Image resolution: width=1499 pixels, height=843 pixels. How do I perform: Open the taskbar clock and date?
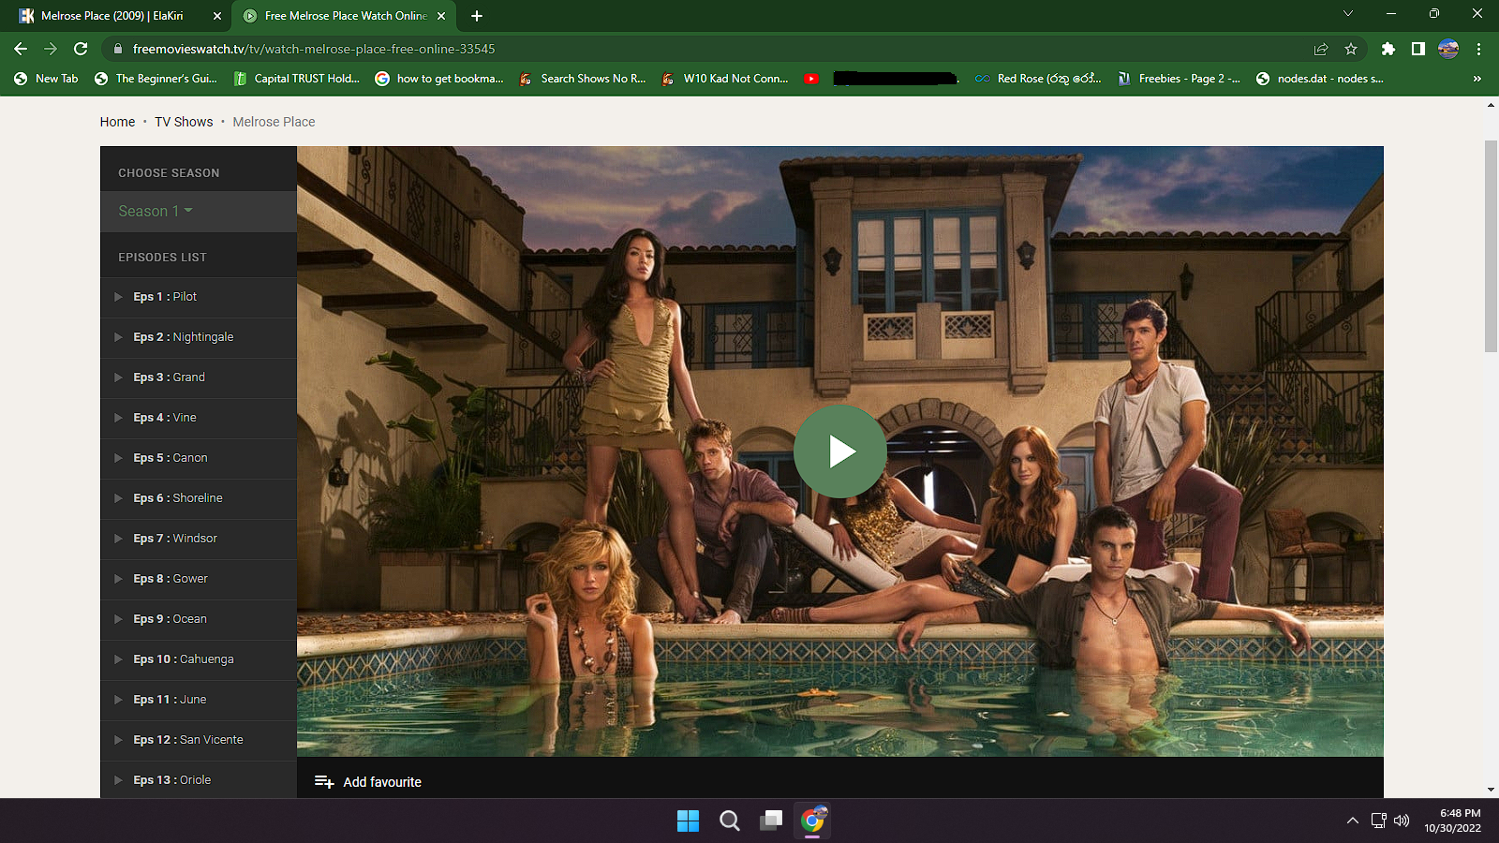point(1453,821)
